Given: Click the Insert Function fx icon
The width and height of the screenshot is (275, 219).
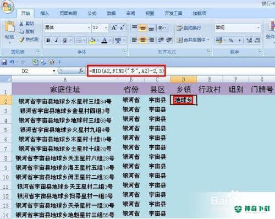Looking at the screenshot, I should (81, 70).
